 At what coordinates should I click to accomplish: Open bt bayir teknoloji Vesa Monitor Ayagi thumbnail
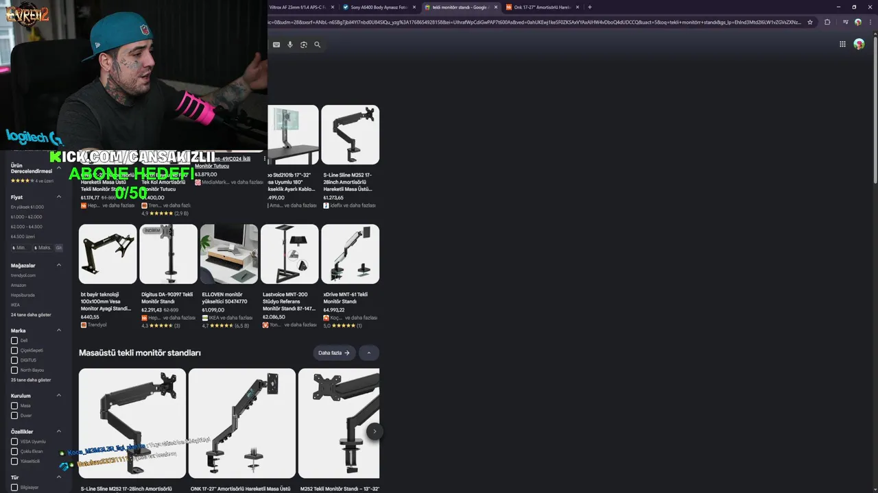click(108, 254)
